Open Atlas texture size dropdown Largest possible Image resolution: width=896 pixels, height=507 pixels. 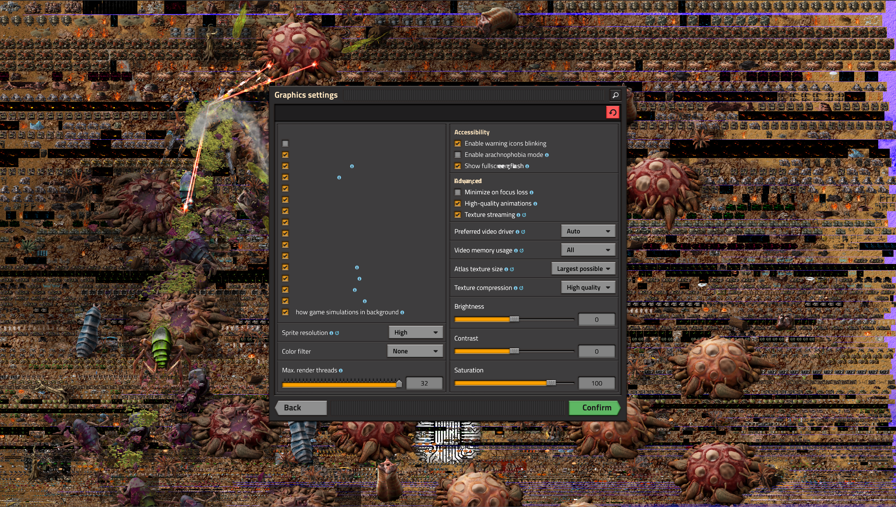(583, 269)
